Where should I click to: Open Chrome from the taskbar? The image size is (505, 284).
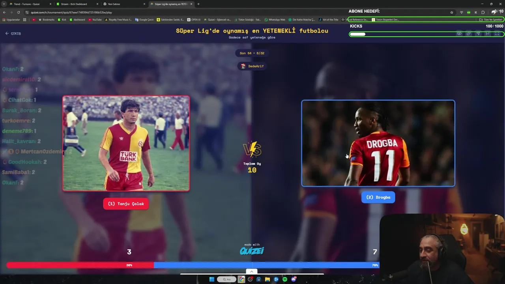click(241, 279)
